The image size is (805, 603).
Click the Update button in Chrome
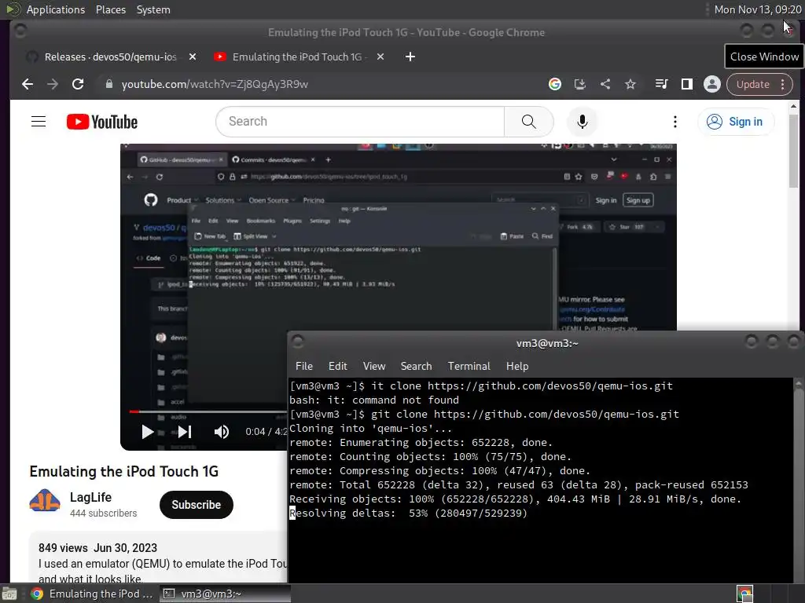[x=753, y=84]
